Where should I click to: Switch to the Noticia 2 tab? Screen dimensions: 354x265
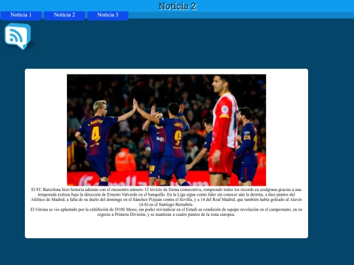(x=64, y=15)
